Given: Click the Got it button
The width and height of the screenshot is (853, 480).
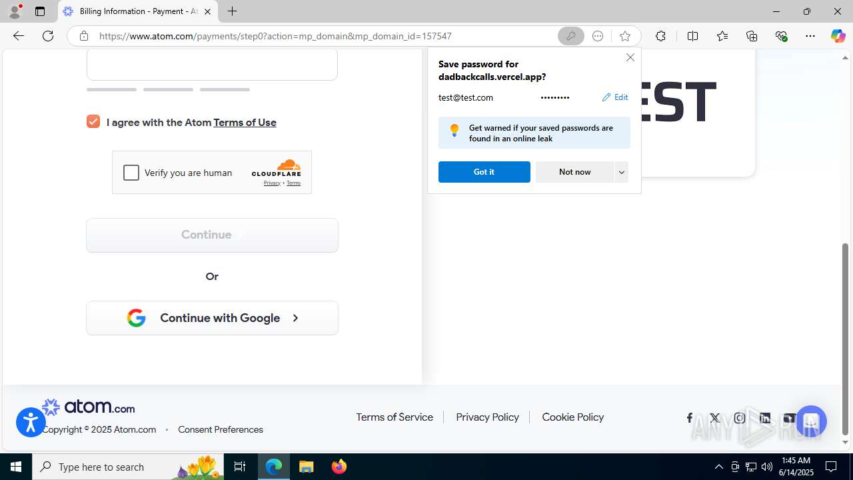Looking at the screenshot, I should 484,172.
